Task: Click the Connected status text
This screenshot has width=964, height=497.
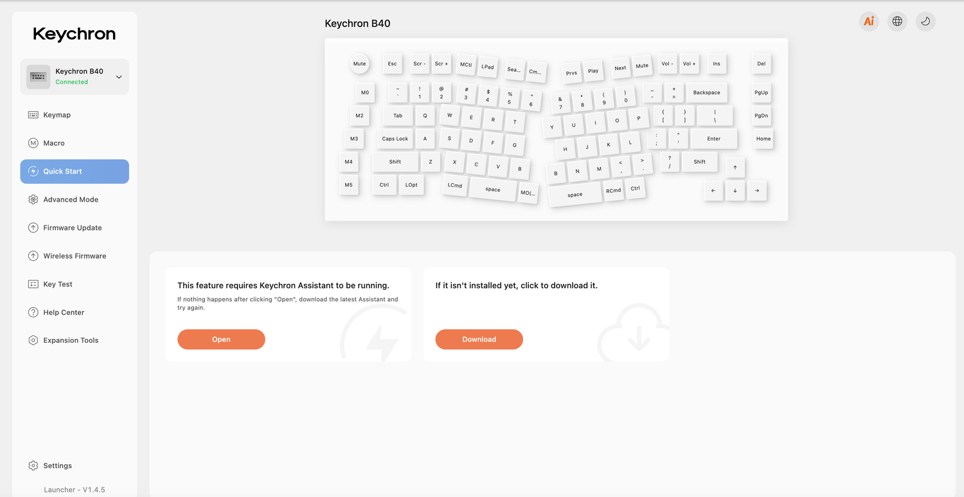Action: coord(71,82)
